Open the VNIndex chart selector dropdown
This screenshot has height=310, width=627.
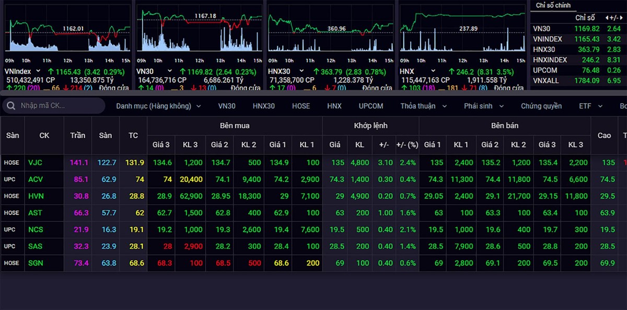[x=38, y=71]
